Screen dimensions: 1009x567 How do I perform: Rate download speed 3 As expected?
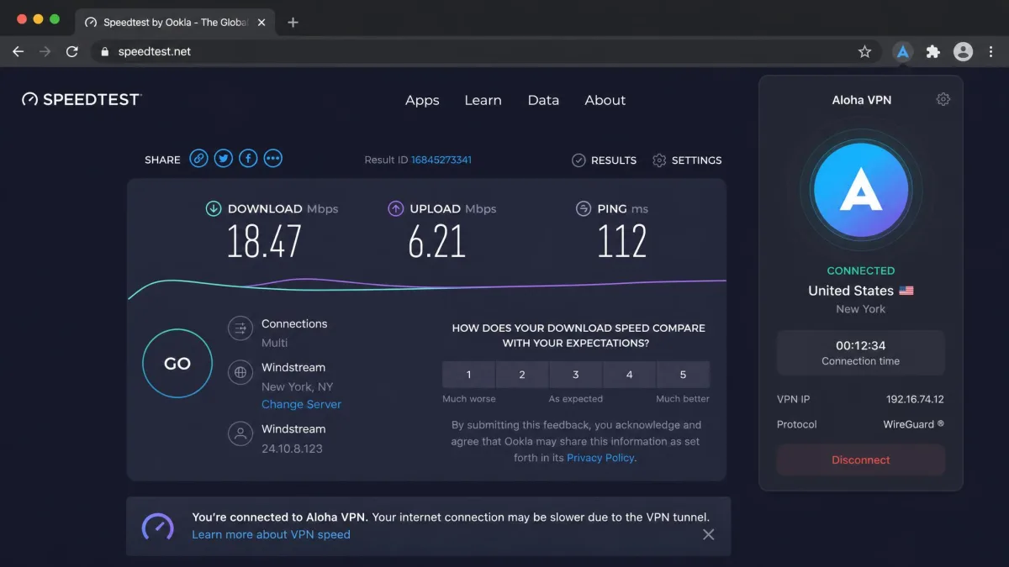[x=576, y=375]
